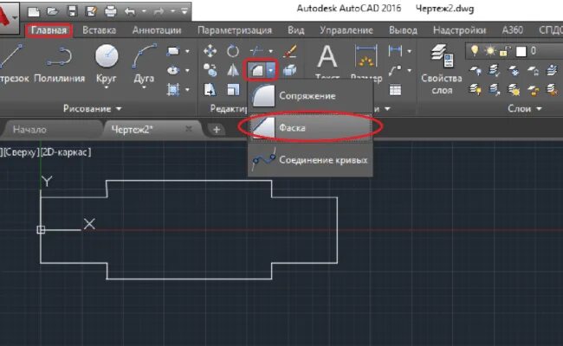Select the Дуга arc tool

[144, 63]
